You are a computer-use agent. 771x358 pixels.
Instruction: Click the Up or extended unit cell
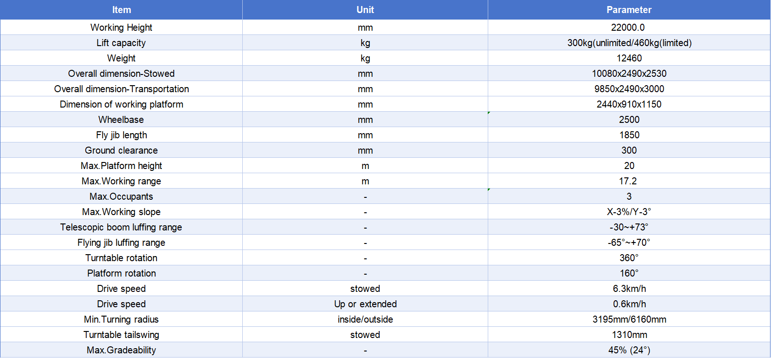(x=365, y=304)
